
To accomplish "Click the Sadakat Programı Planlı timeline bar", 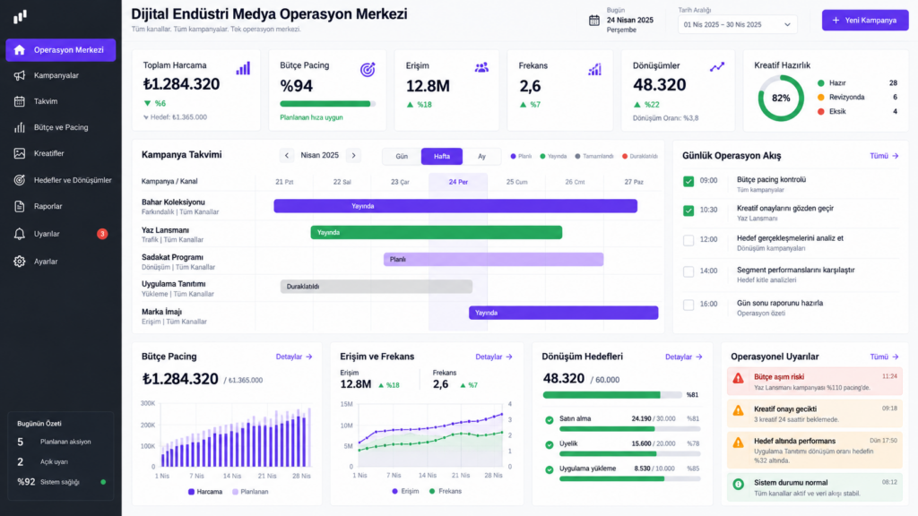I will pyautogui.click(x=494, y=259).
